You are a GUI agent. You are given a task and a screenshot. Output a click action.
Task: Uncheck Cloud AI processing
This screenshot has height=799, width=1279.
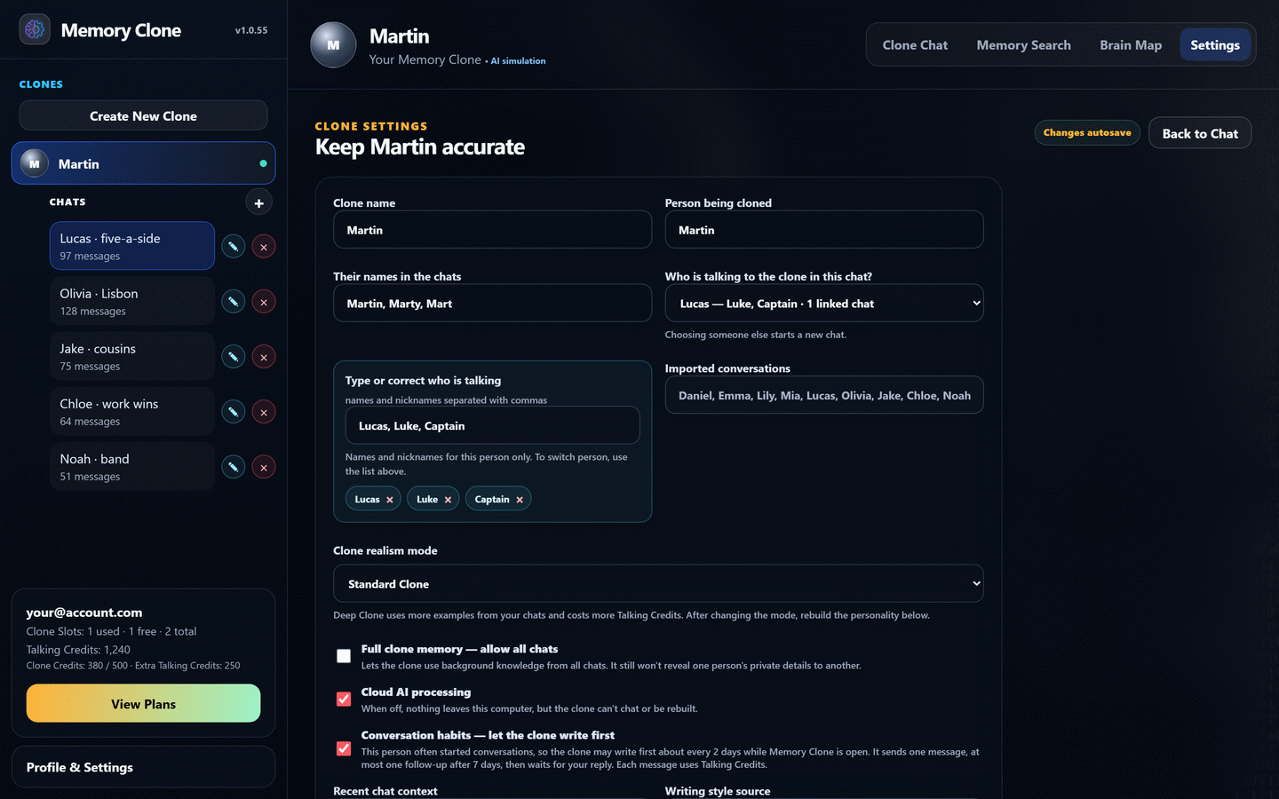(344, 699)
